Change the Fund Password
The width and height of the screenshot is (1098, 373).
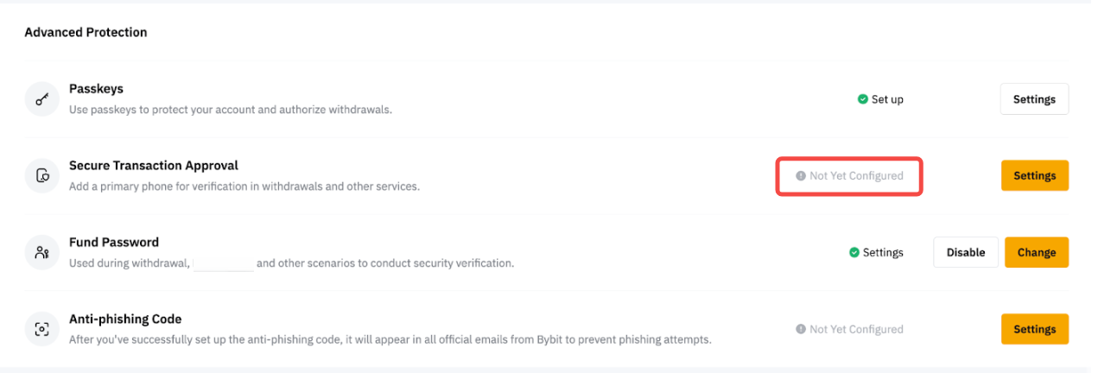pyautogui.click(x=1036, y=253)
